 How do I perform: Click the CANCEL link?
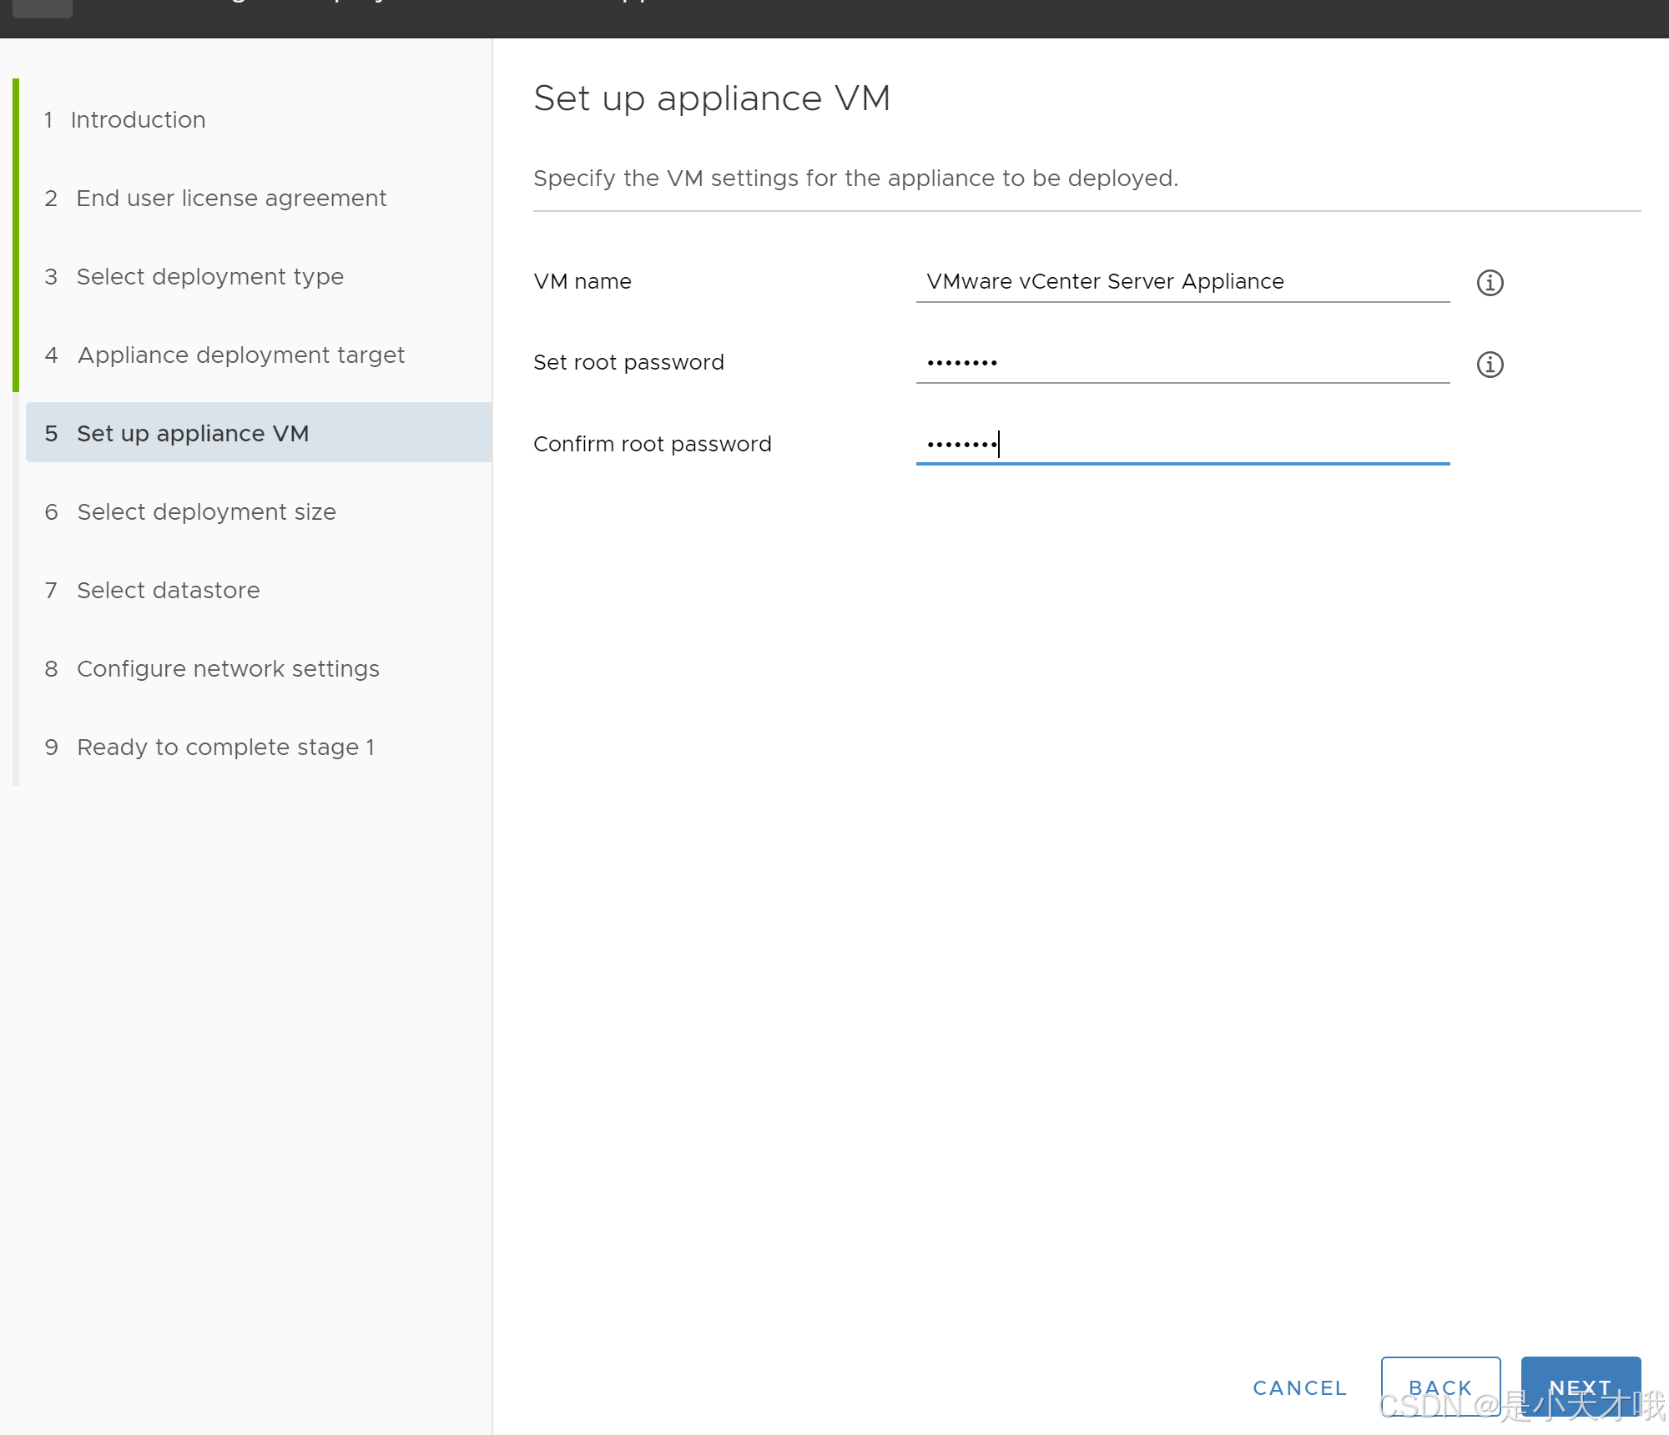point(1299,1387)
